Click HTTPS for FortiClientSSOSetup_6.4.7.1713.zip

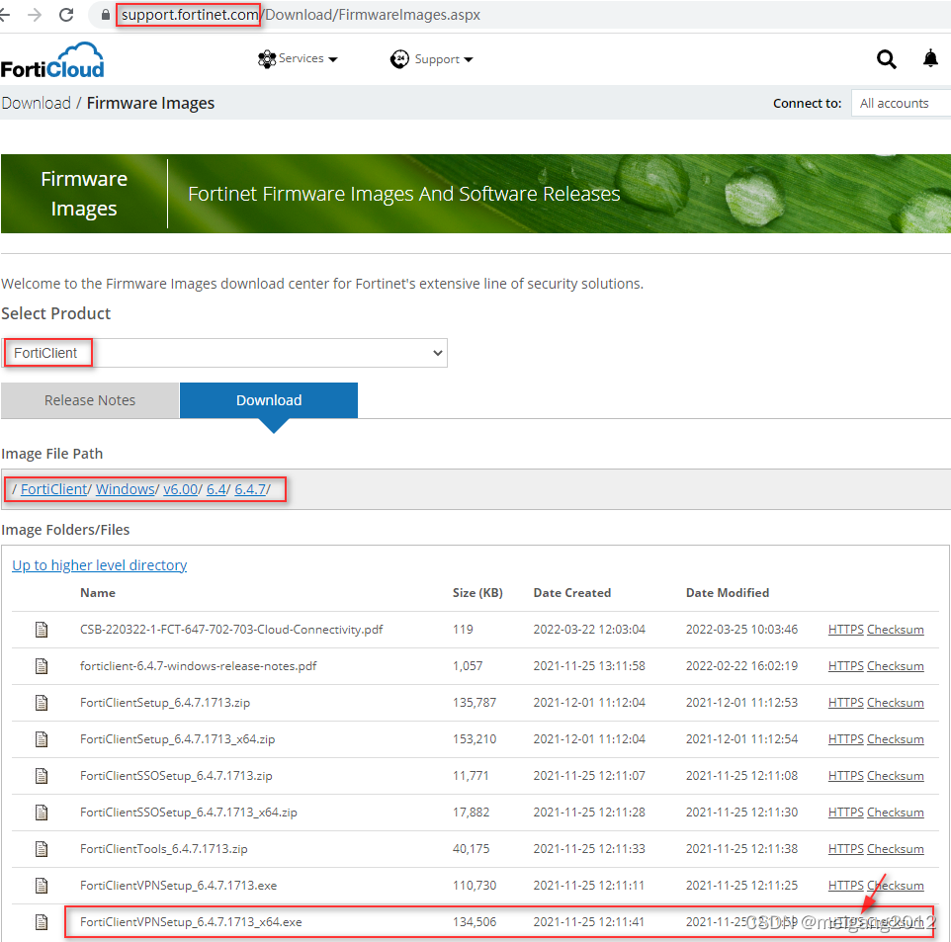pos(845,776)
